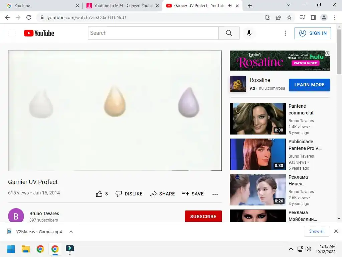Click scrollbar down arrow
The image size is (342, 257).
339,219
